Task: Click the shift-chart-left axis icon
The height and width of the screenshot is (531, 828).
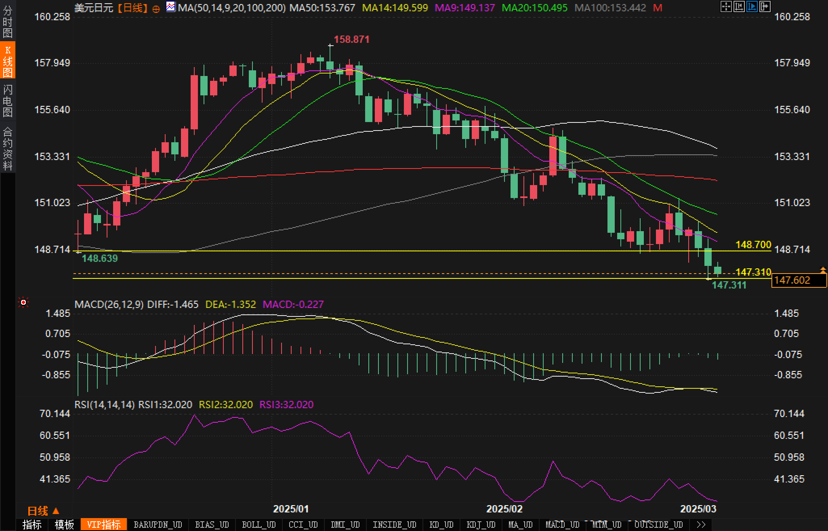Action: [739, 6]
